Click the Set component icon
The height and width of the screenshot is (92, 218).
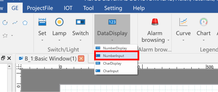click(42, 22)
